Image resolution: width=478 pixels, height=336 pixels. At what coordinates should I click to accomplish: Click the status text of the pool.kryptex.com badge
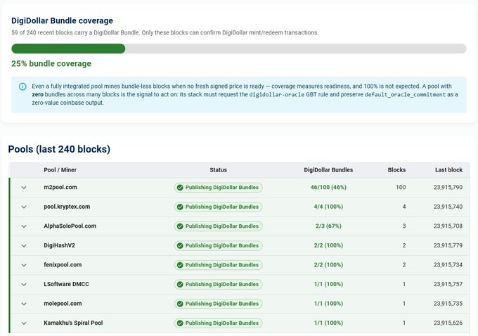click(222, 207)
